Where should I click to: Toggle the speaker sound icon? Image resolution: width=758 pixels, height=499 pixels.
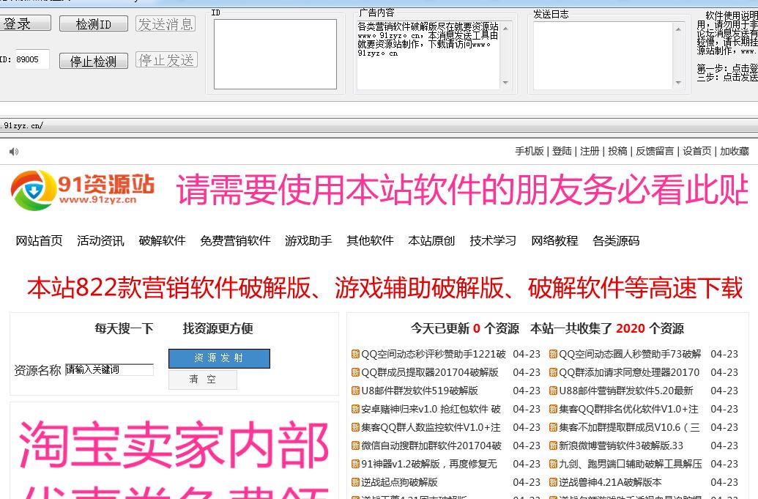[14, 152]
